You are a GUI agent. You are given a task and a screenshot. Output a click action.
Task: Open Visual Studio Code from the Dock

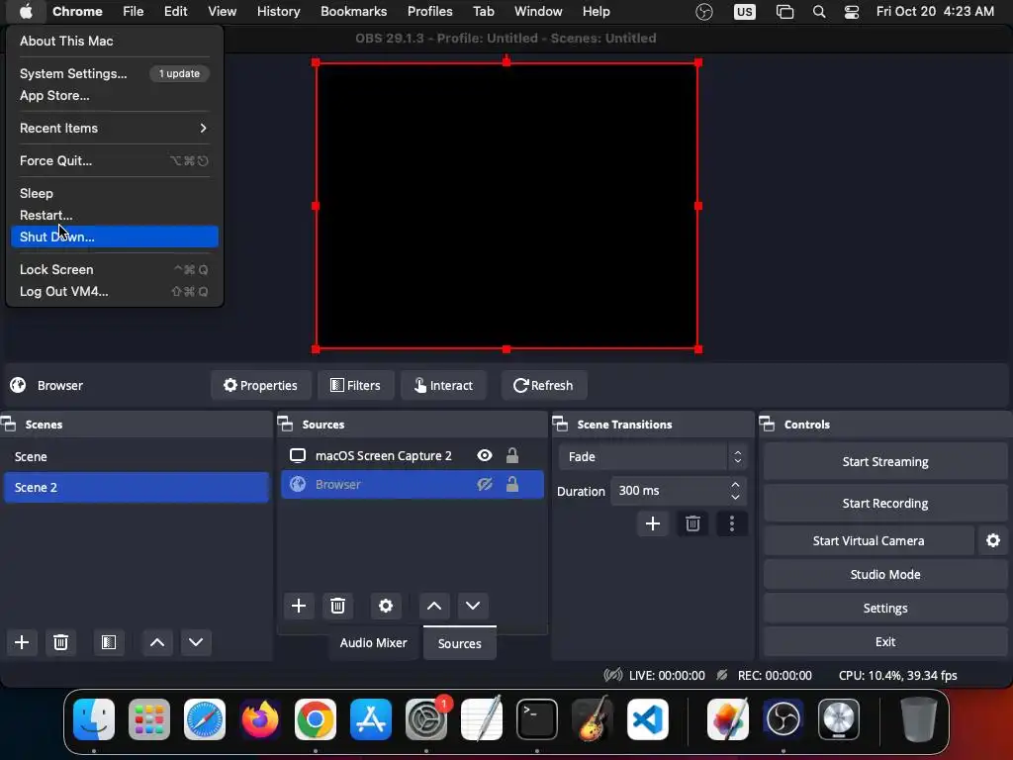click(648, 718)
